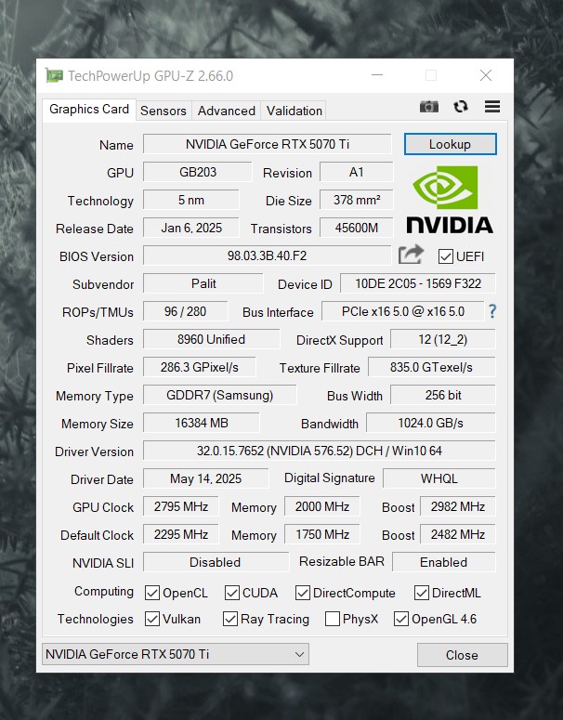The height and width of the screenshot is (720, 563).
Task: Click the Default Clock value 2295 MHz
Action: [181, 535]
